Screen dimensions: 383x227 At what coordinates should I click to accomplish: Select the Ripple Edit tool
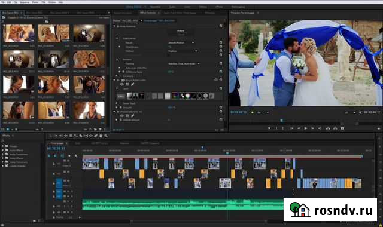coord(65,136)
